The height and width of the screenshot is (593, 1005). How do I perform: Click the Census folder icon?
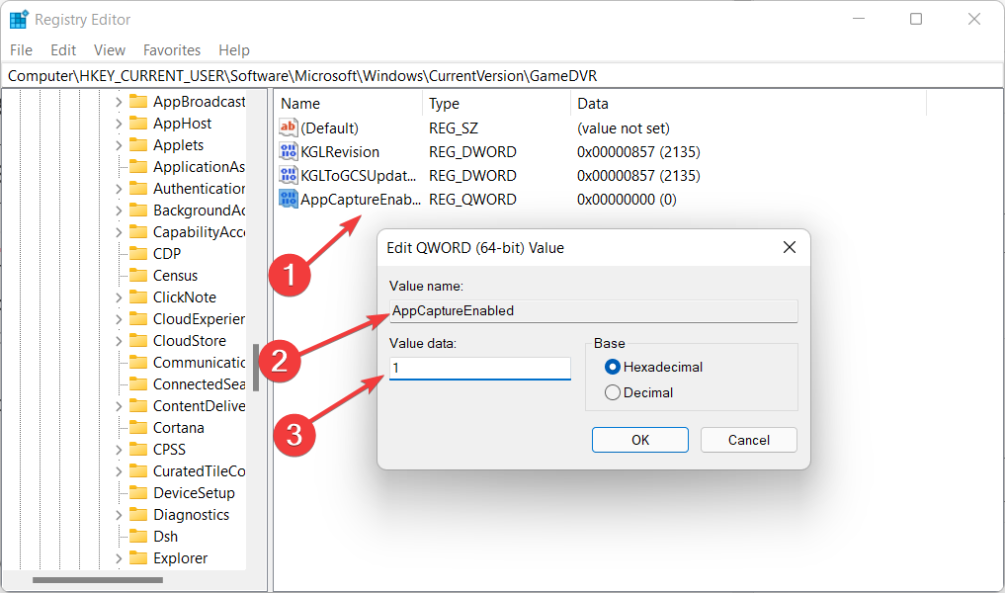[138, 276]
